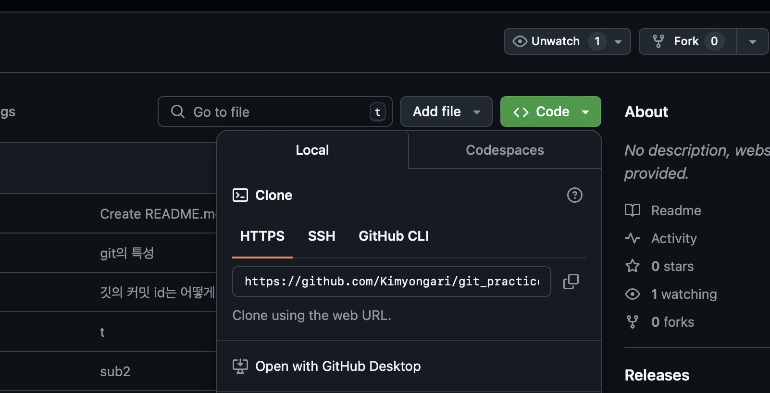
Task: Open with GitHub Desktop
Action: (338, 366)
